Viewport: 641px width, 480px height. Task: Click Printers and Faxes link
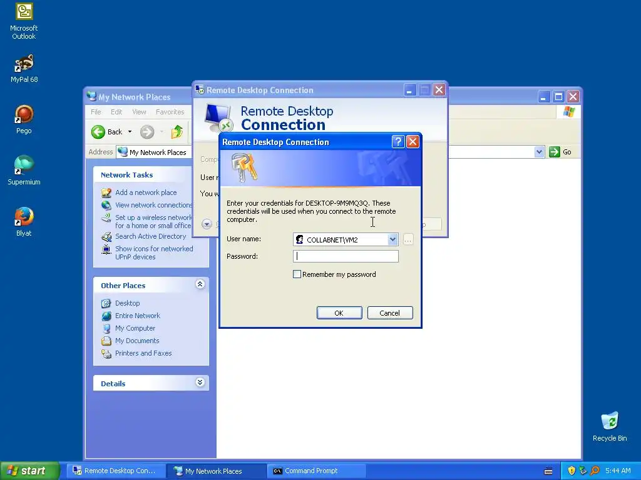(143, 354)
